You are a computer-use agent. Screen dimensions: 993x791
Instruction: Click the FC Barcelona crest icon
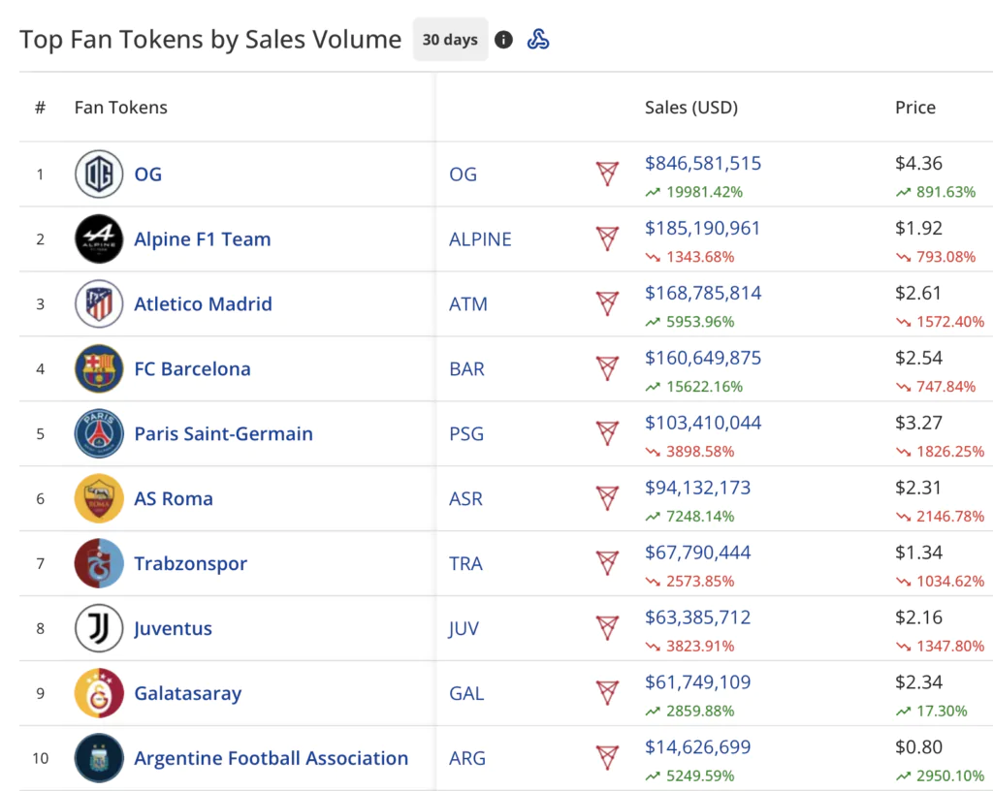[99, 369]
